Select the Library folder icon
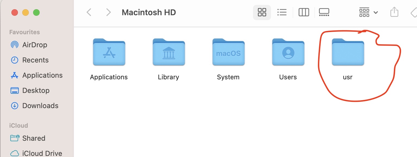This screenshot has height=157, width=417. click(169, 52)
